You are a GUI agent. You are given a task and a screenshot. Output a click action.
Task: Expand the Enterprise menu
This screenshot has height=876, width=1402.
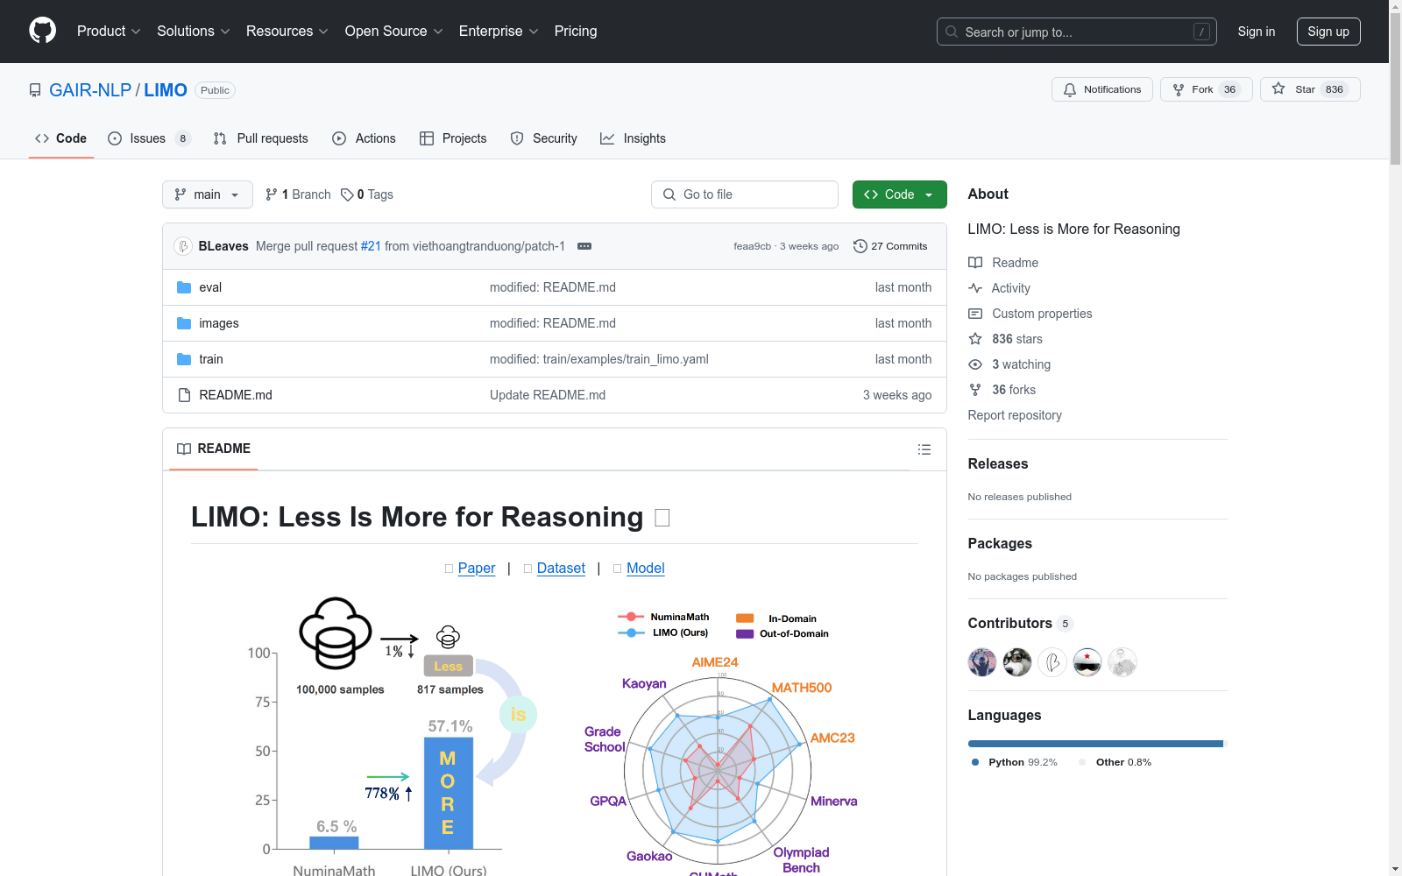498,31
